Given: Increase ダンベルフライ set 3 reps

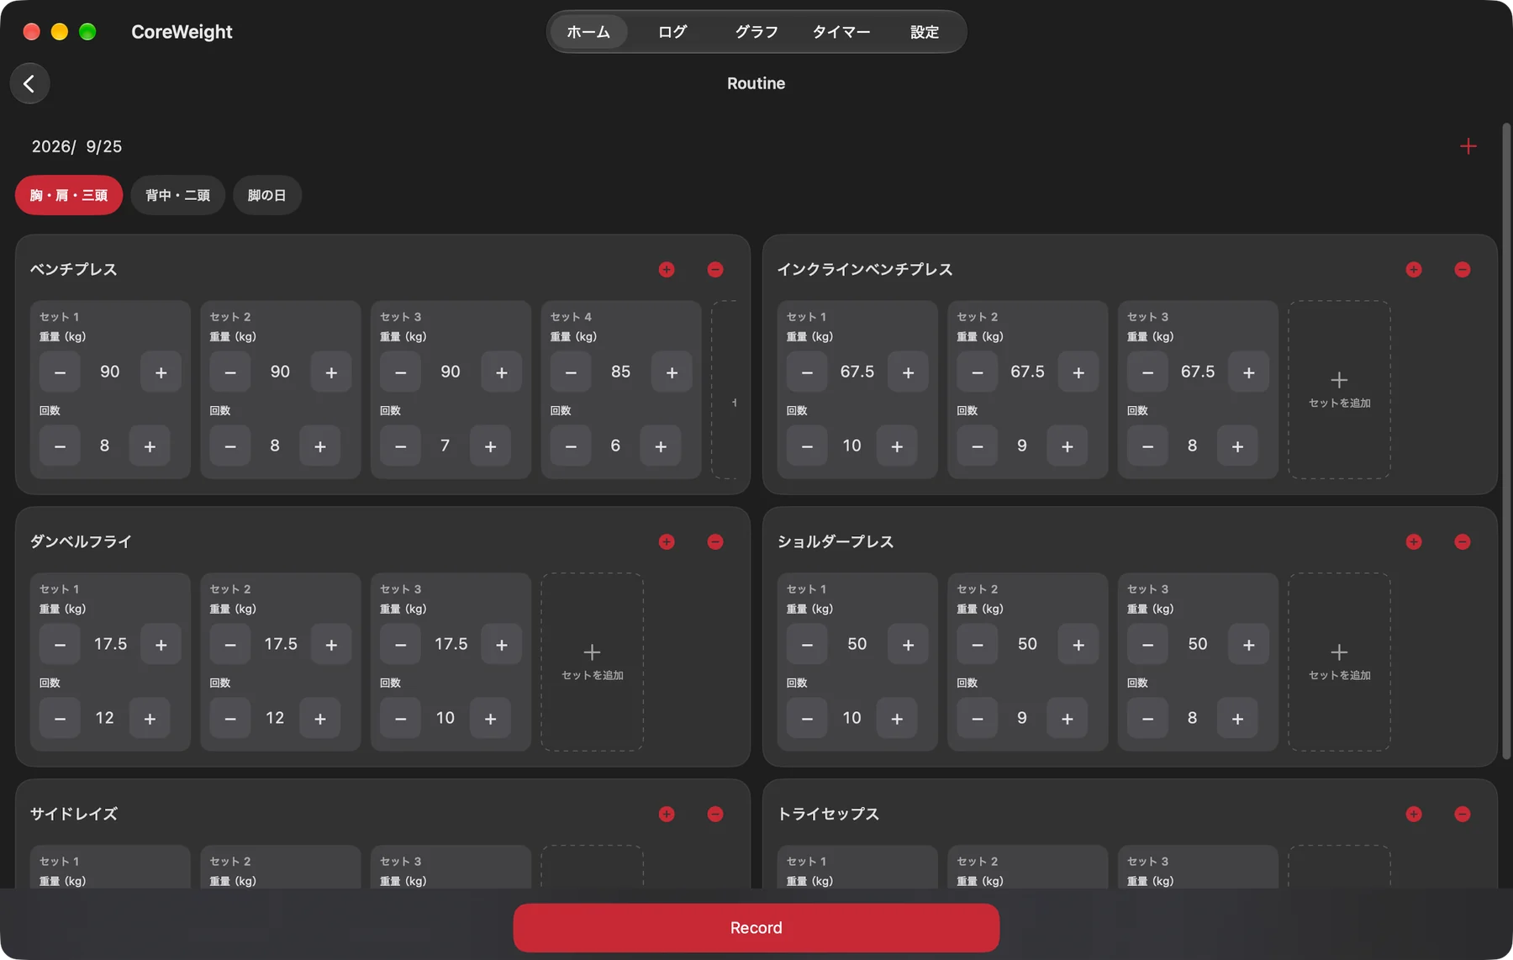Looking at the screenshot, I should [490, 718].
